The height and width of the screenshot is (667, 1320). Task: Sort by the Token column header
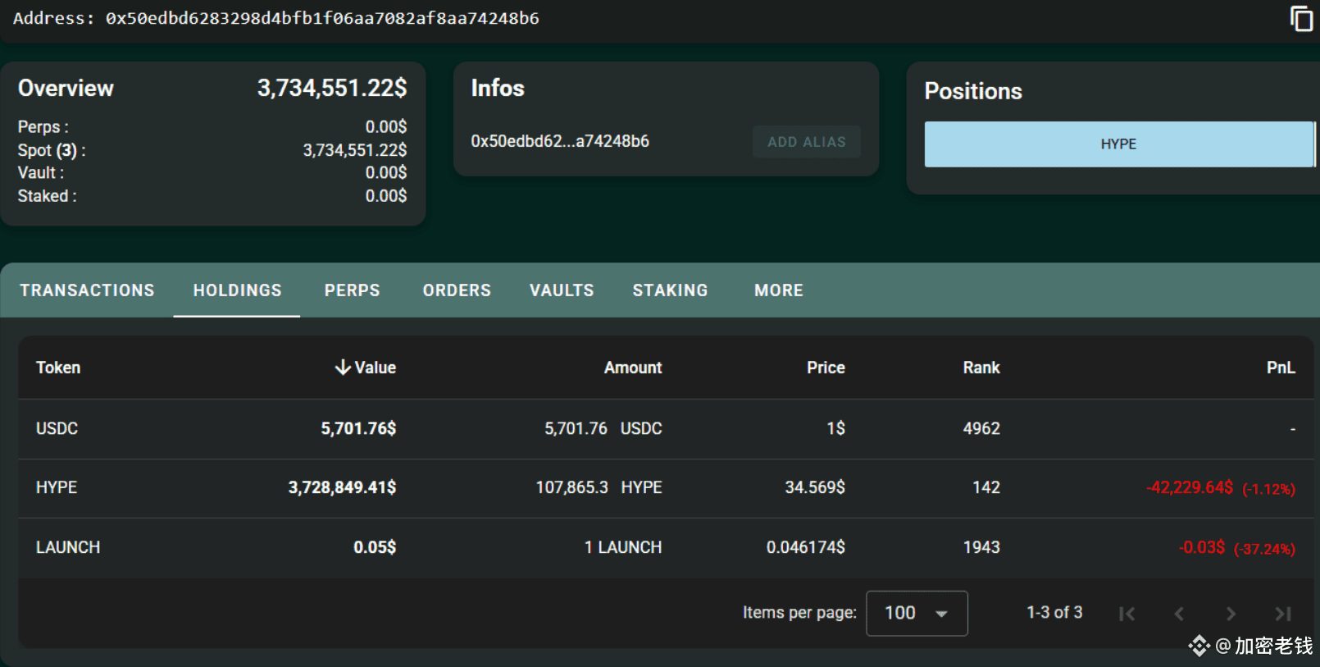click(58, 368)
